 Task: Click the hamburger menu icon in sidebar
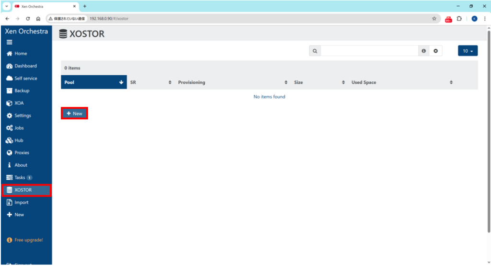[9, 42]
